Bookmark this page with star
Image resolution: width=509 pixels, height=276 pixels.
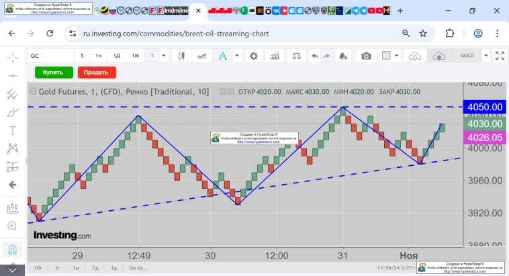pyautogui.click(x=423, y=33)
